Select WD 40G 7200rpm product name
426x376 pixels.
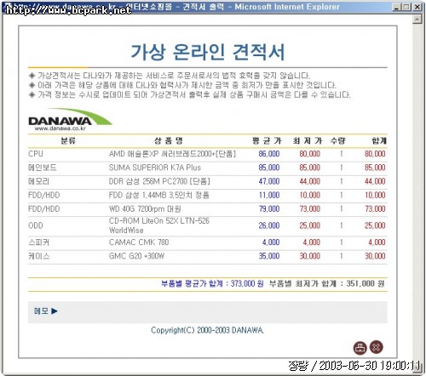click(145, 209)
